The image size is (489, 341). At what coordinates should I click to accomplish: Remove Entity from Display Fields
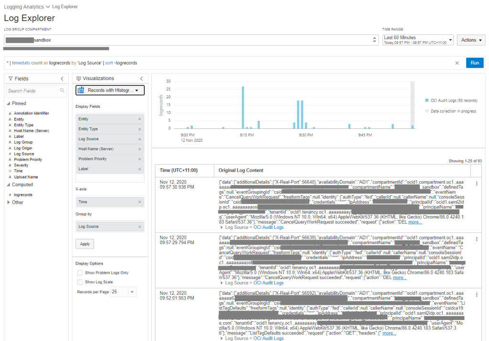pyautogui.click(x=139, y=119)
